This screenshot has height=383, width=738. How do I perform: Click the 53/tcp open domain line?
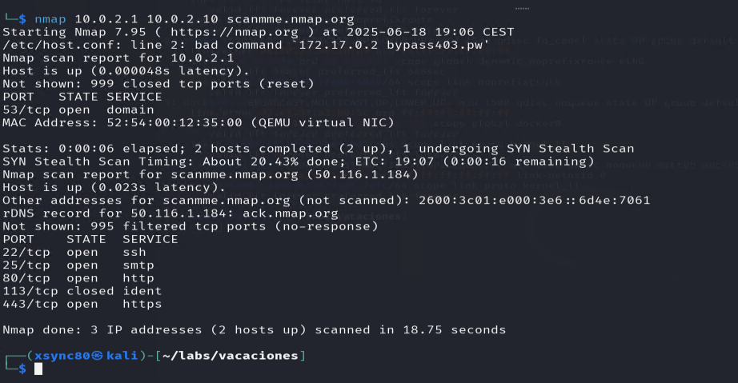pos(78,110)
